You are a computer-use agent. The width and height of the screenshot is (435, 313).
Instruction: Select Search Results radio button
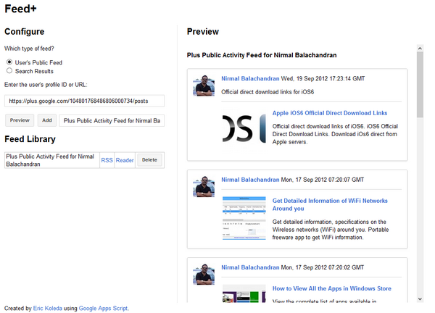pos(9,71)
